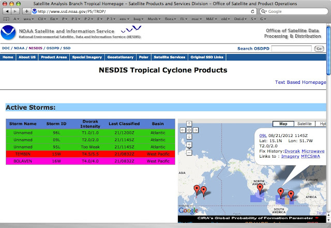This screenshot has width=331, height=228.
Task: Open the Dvorak fix history link
Action: click(292, 151)
